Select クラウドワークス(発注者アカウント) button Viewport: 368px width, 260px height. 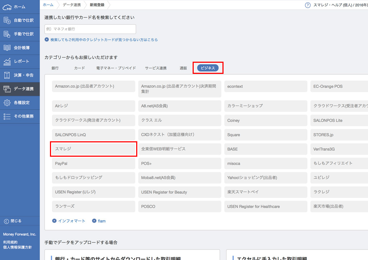[94, 120]
